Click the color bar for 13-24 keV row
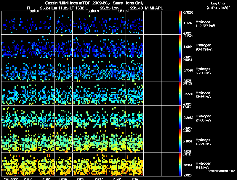This screenshot has width=237, height=180. coord(180,141)
